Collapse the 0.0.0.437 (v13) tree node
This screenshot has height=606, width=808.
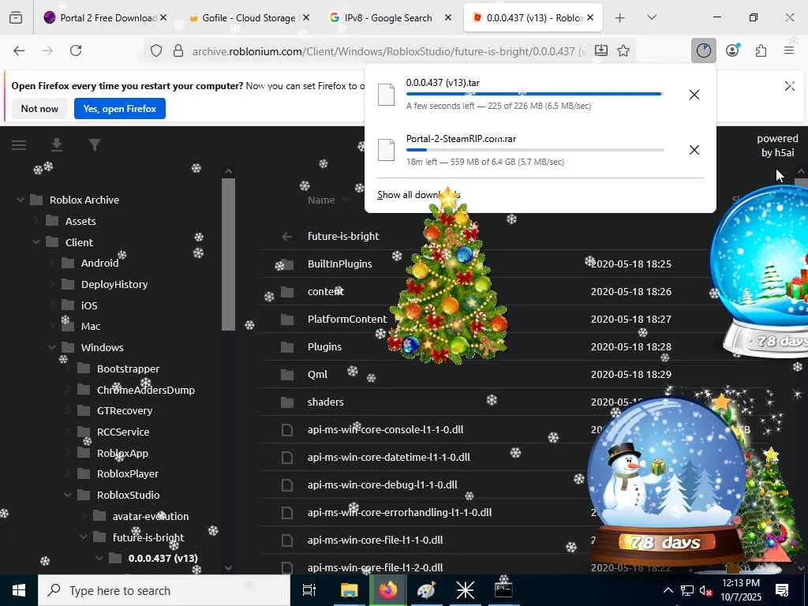point(99,558)
